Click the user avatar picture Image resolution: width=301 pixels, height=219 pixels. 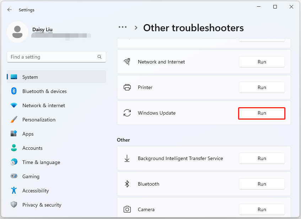click(17, 32)
